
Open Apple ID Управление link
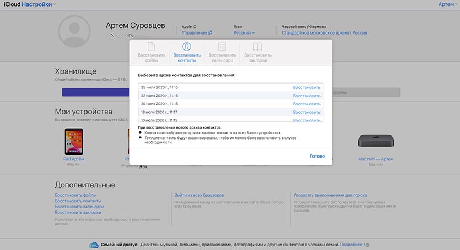tap(197, 33)
